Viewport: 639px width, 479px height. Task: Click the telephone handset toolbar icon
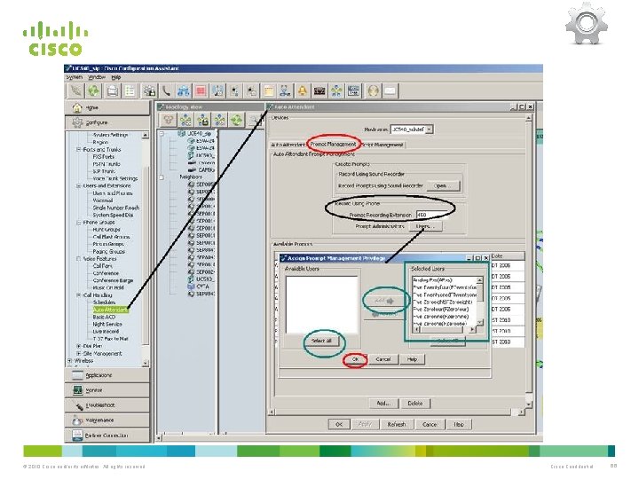click(166, 90)
